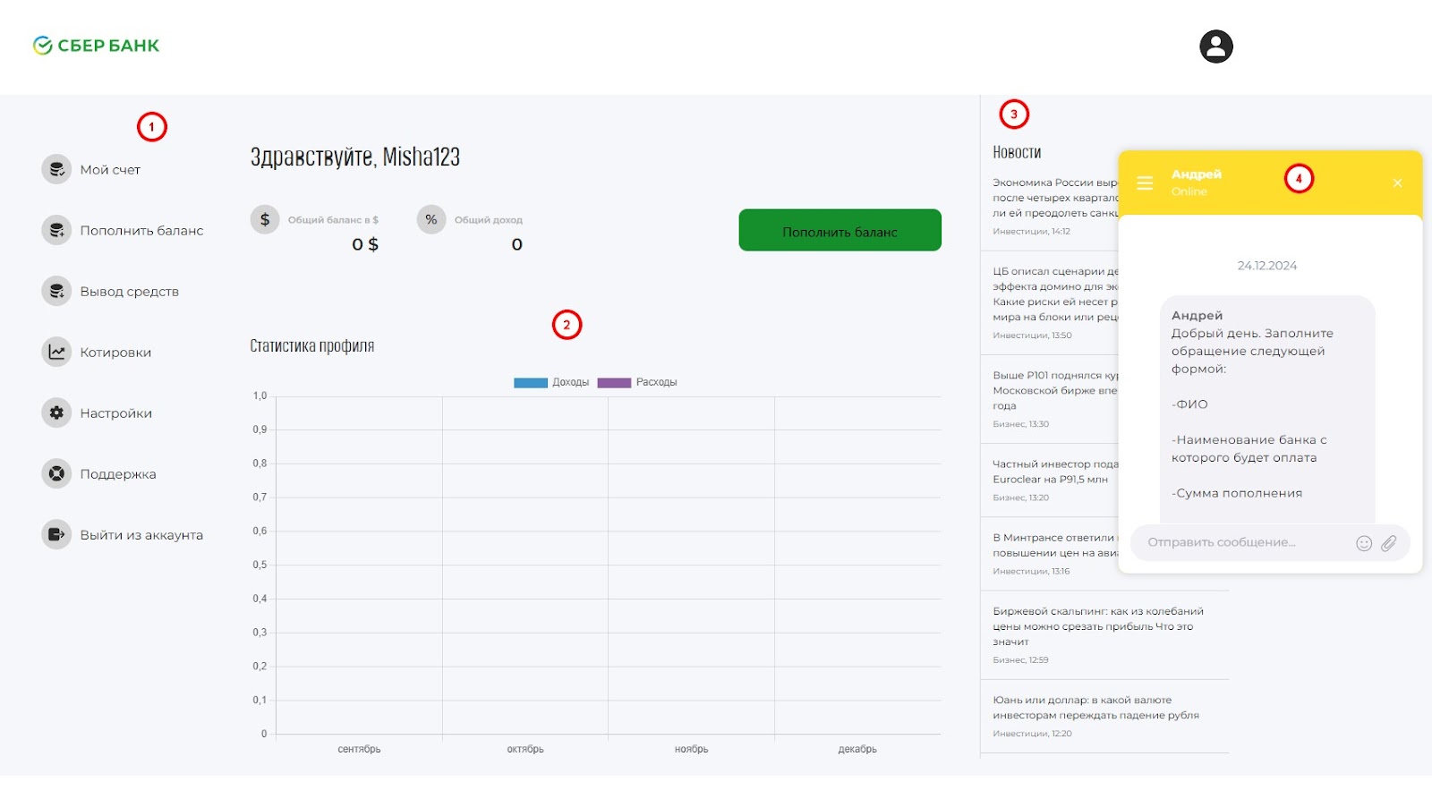
Task: Open news ЦБ описал сценарии
Action: coord(1055,293)
